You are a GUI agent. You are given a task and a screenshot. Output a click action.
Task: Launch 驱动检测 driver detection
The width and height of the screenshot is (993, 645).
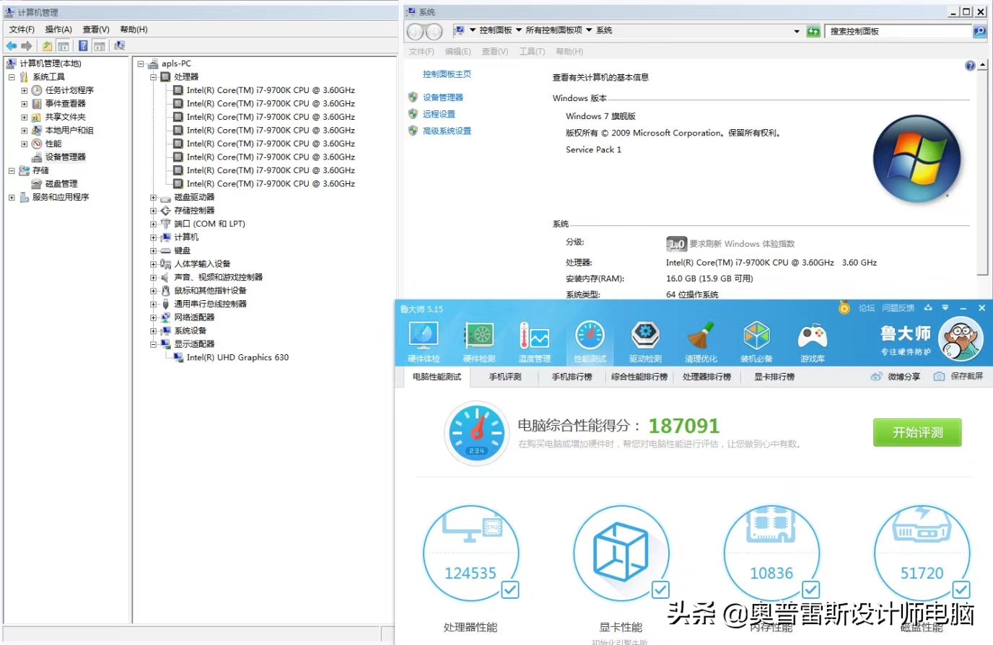[644, 339]
